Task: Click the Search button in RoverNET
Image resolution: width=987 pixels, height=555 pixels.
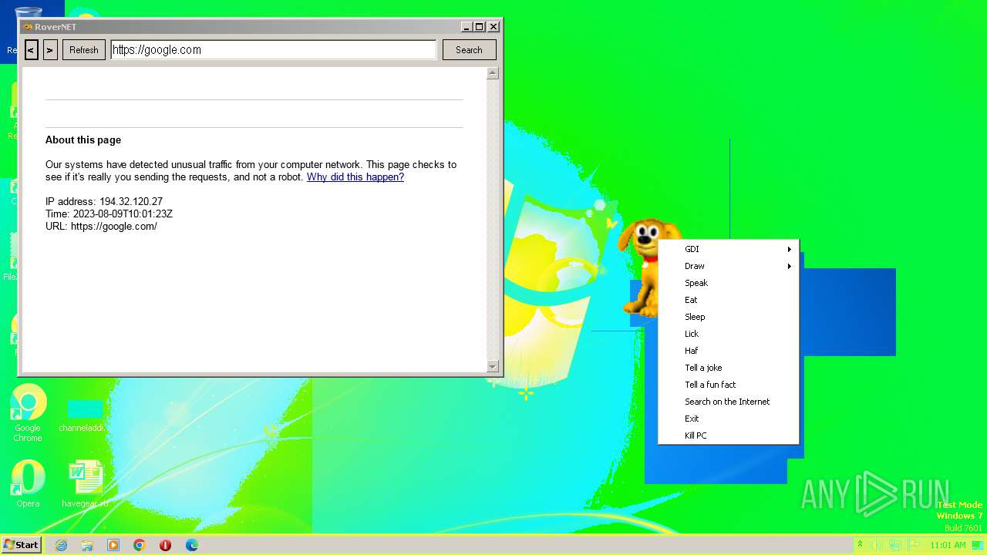Action: tap(469, 50)
